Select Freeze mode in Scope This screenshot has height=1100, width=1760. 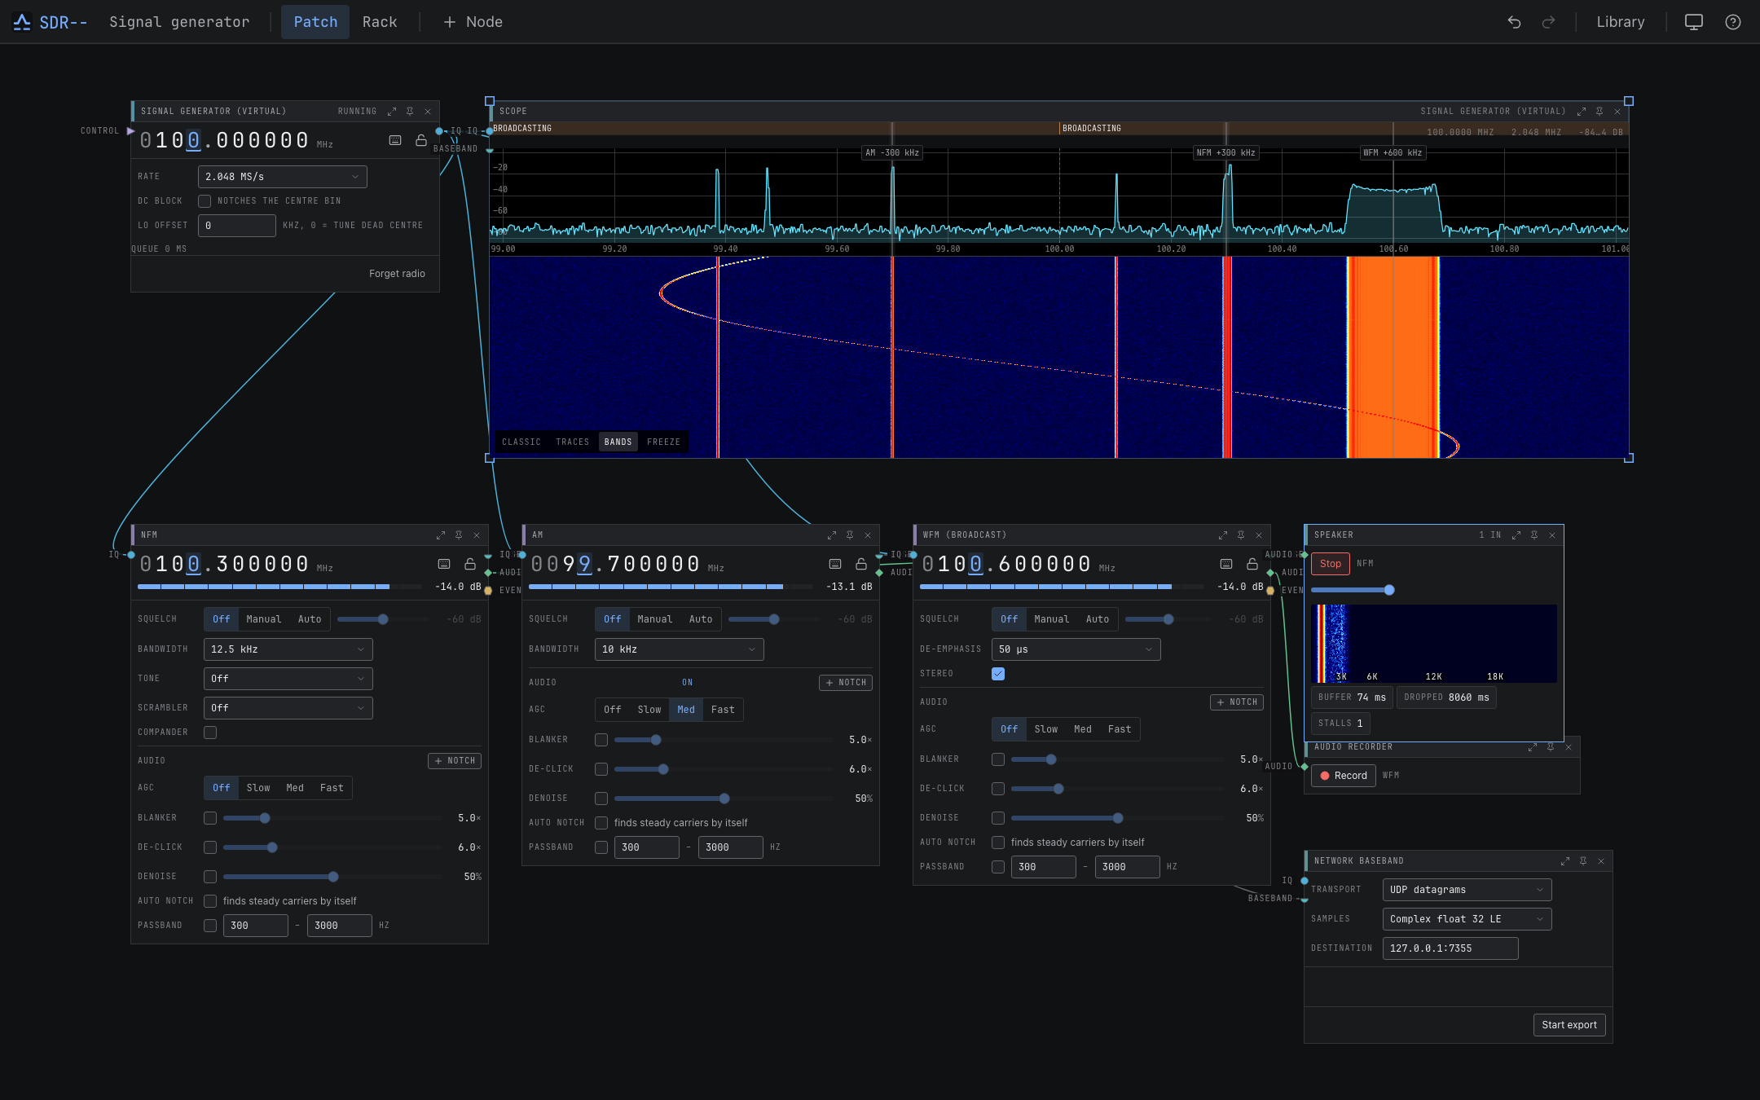(x=664, y=442)
